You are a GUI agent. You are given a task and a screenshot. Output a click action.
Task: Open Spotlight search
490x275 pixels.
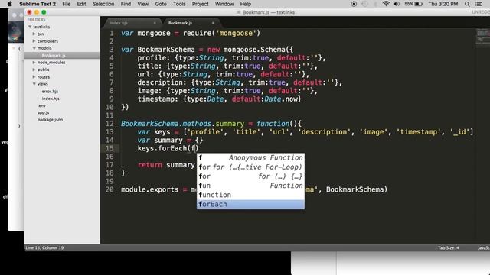[467, 4]
